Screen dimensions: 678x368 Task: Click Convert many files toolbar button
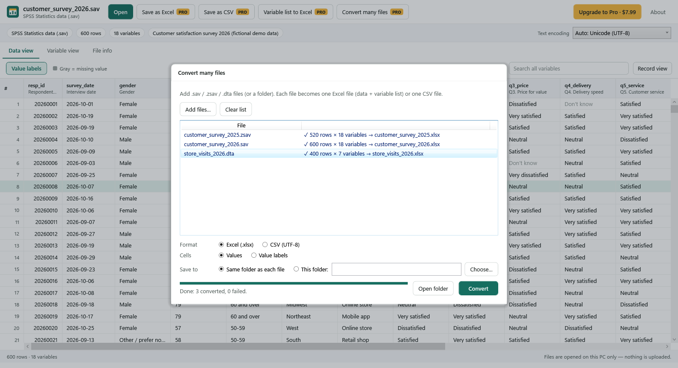pyautogui.click(x=372, y=12)
